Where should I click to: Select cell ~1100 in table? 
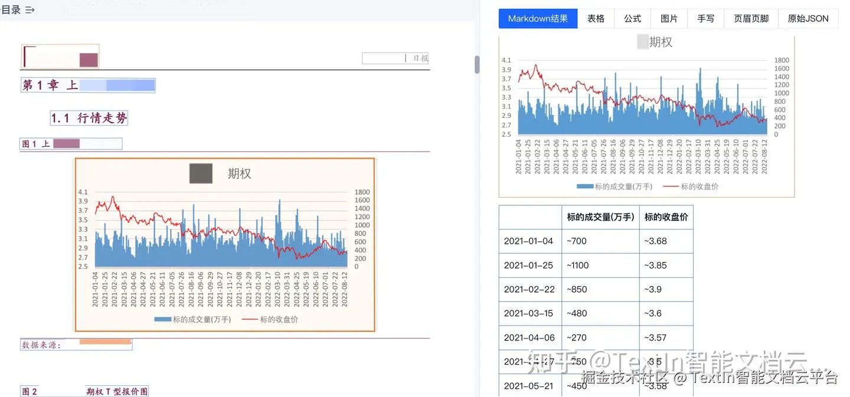click(600, 265)
